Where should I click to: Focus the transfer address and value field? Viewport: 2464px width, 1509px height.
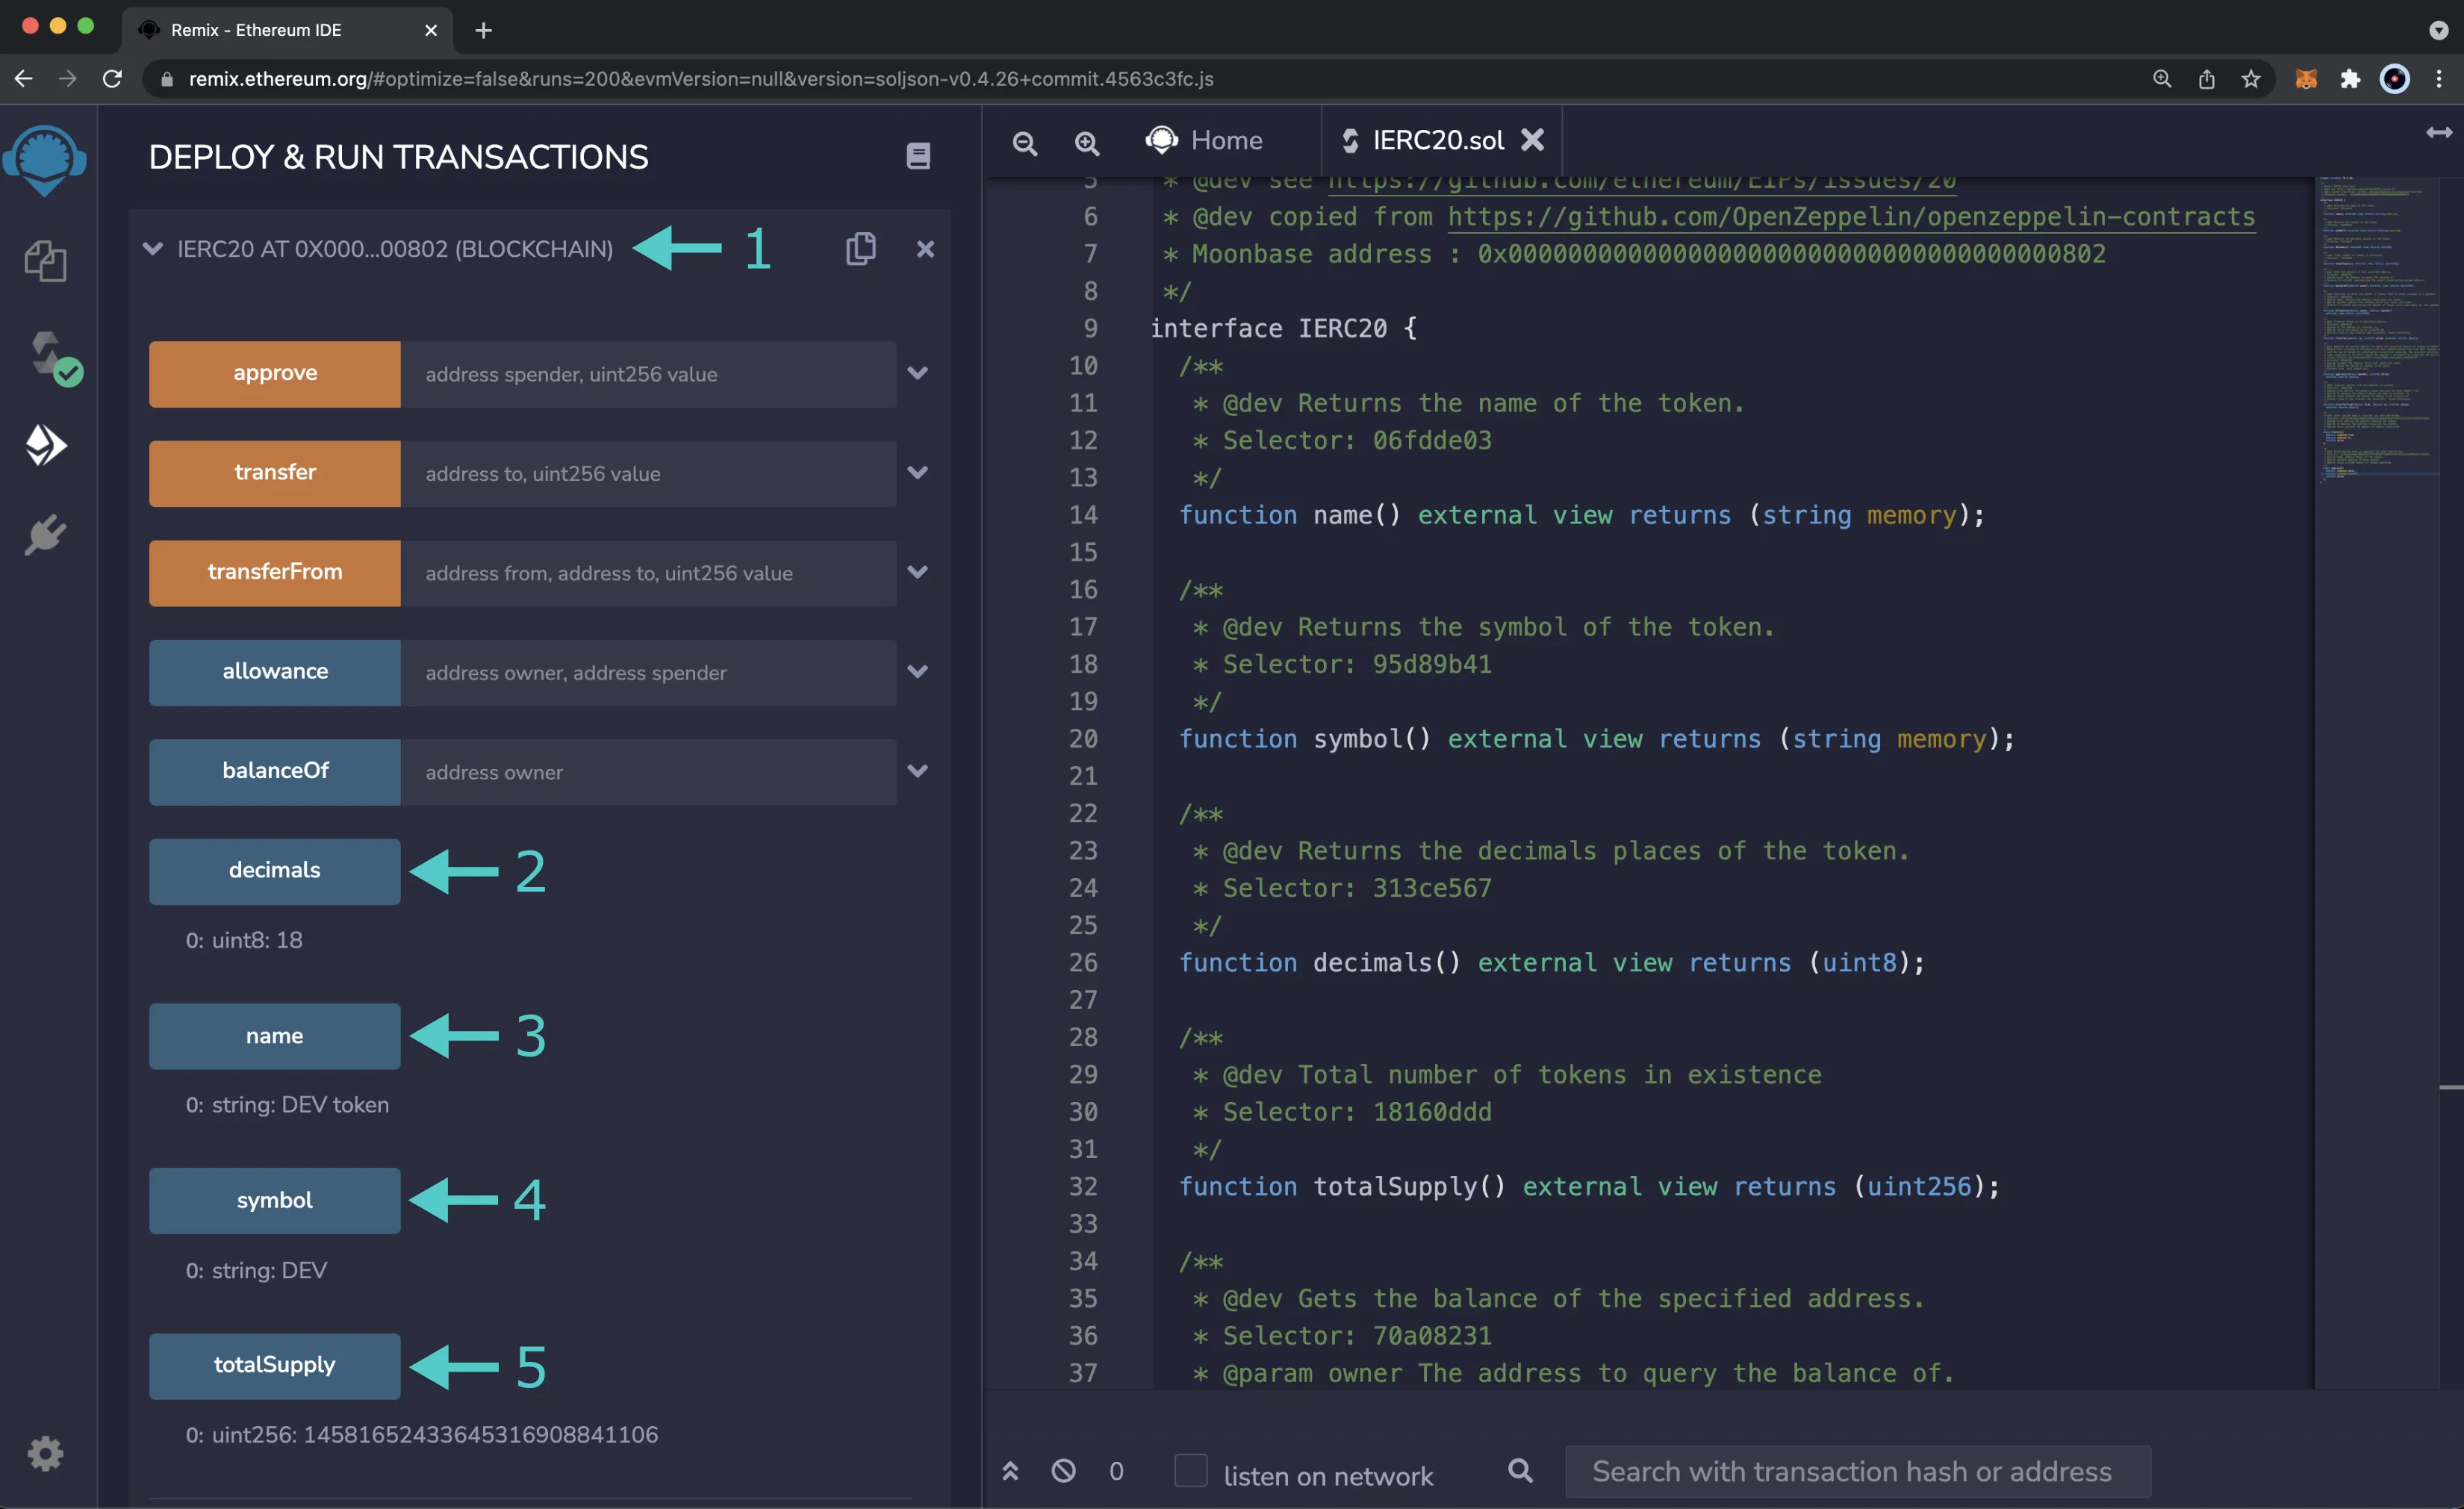648,473
